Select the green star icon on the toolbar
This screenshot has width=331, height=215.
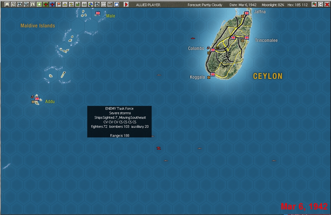(39, 4)
